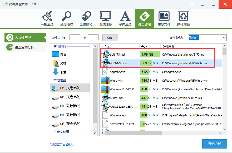The height and width of the screenshot is (153, 232).
Task: Select the 磁盘占用 disk usage tab
Action: (x=145, y=18)
